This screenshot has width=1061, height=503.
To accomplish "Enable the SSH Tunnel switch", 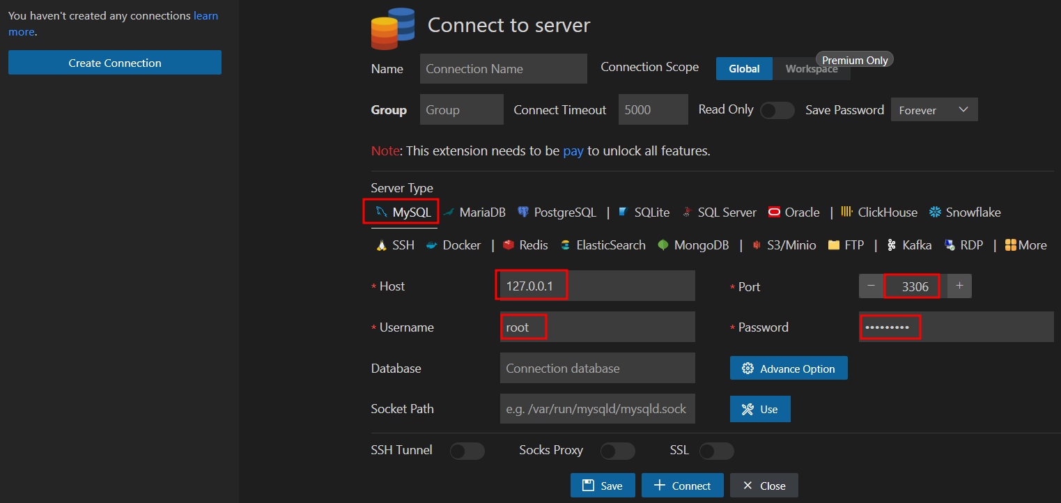I will point(467,451).
